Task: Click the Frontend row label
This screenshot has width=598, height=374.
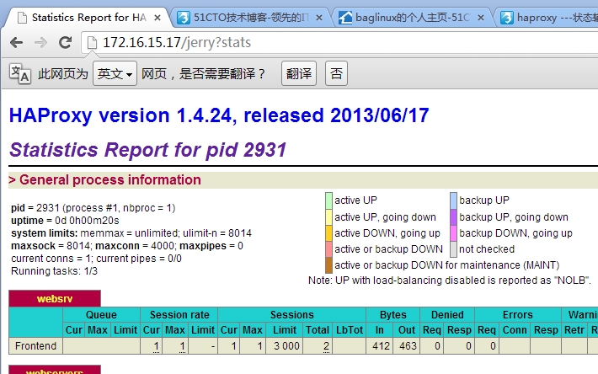Action: (36, 346)
